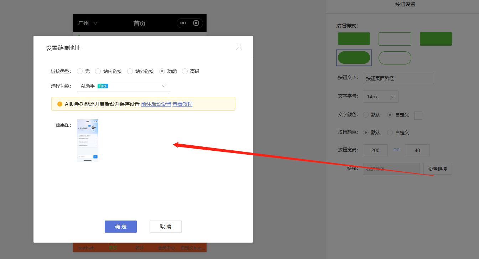Confirm with the 确定 button
479x259 pixels.
(x=121, y=227)
